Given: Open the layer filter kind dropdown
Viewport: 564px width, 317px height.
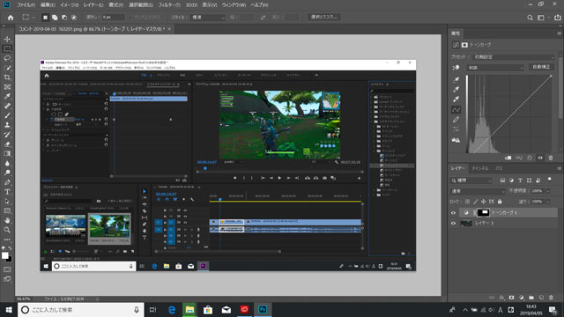Looking at the screenshot, I should pyautogui.click(x=471, y=180).
